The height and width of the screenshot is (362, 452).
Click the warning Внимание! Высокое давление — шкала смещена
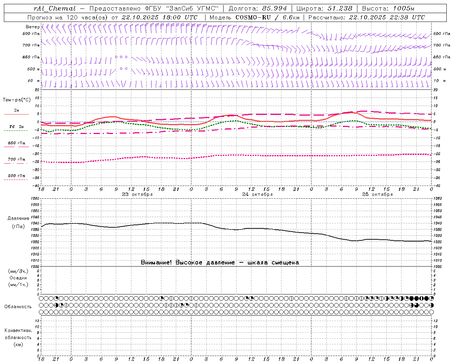[220, 262]
